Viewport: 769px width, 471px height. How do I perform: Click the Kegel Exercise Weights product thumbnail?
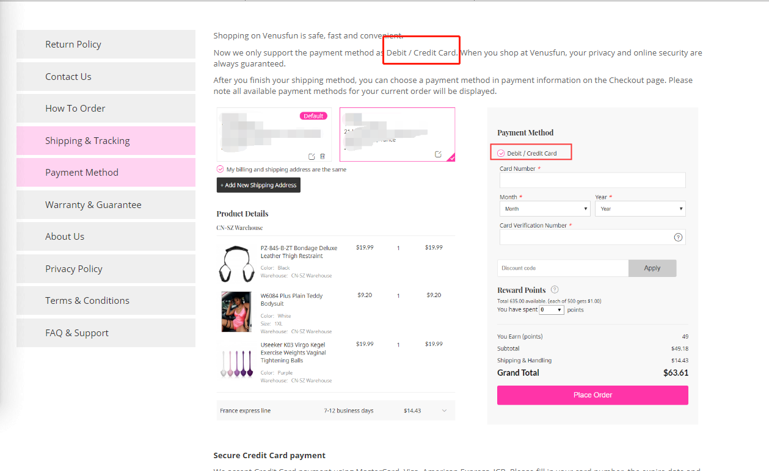(236, 364)
